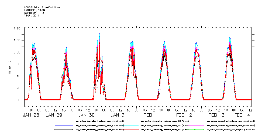Click legend label sea_surface_downwelling_irradiance_mean_410
The width and height of the screenshot is (272, 136).
100,121
